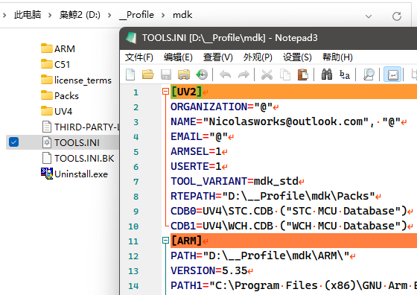Click the TOOL_VARIANT=mdk_std line

pos(235,181)
